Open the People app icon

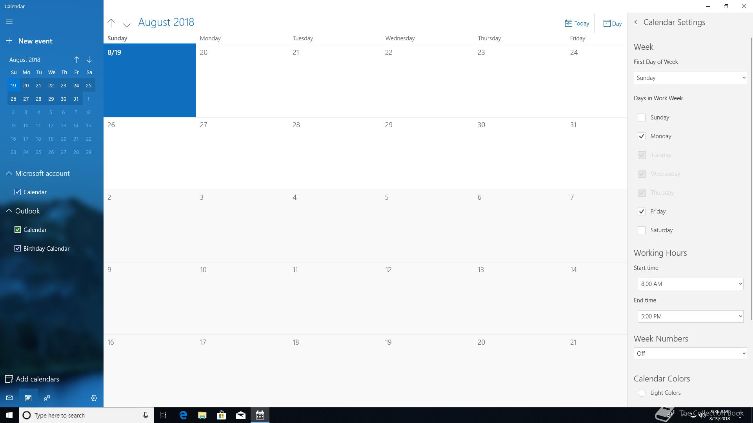point(47,398)
